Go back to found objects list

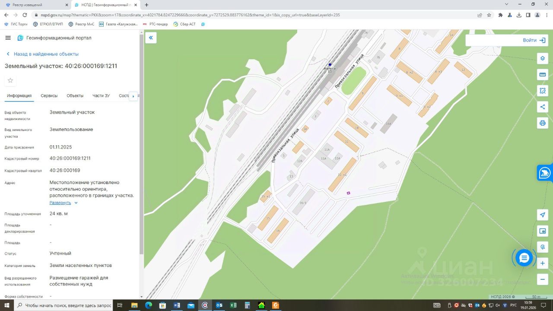(42, 54)
